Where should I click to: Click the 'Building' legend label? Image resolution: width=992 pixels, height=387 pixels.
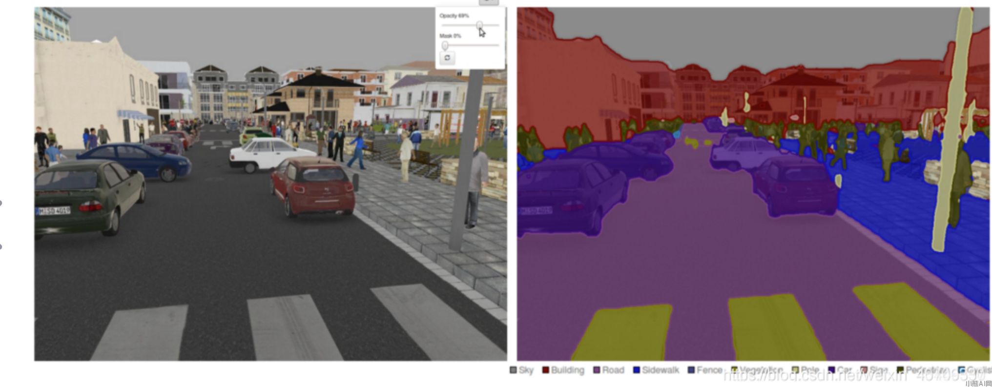[567, 370]
